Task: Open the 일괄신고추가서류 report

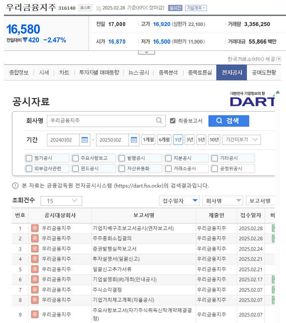Action: (112, 269)
